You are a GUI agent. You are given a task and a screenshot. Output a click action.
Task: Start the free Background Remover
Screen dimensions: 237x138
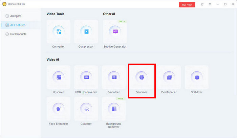114,109
